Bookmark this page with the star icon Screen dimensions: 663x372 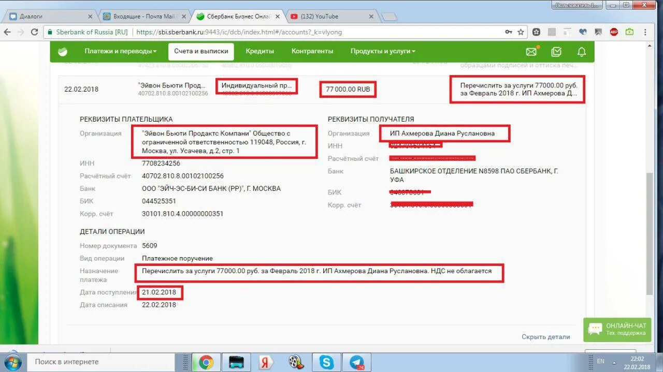pyautogui.click(x=521, y=32)
